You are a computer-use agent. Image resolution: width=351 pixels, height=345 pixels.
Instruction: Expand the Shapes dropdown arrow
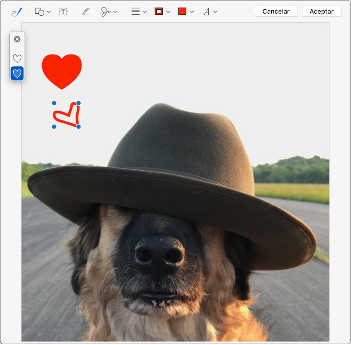point(49,11)
